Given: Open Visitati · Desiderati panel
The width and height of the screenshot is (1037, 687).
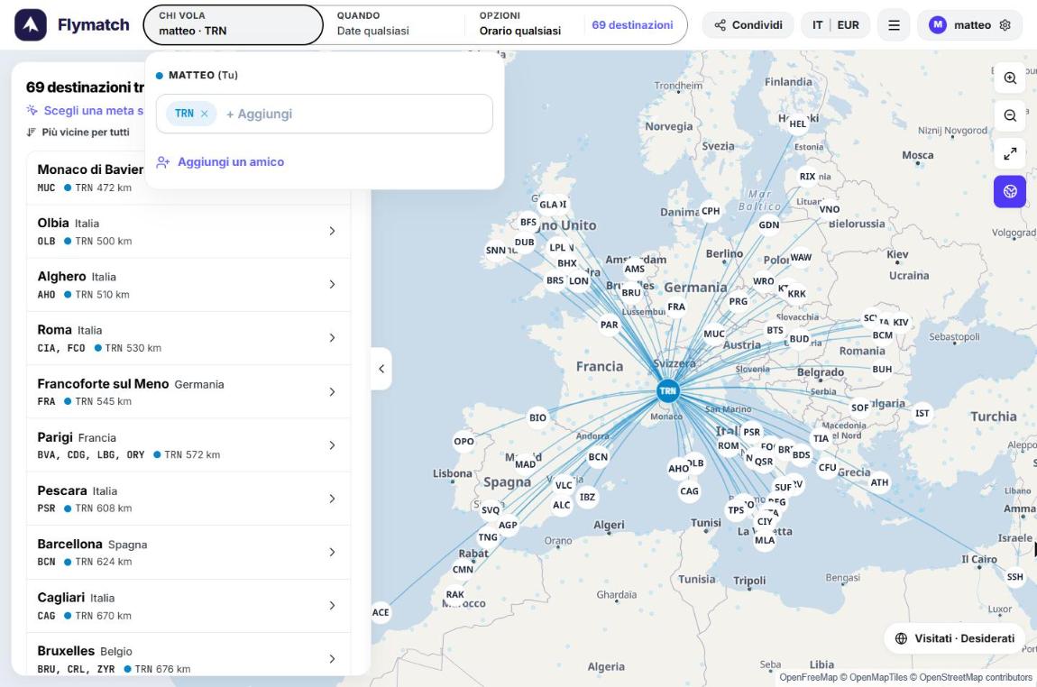Looking at the screenshot, I should point(954,638).
